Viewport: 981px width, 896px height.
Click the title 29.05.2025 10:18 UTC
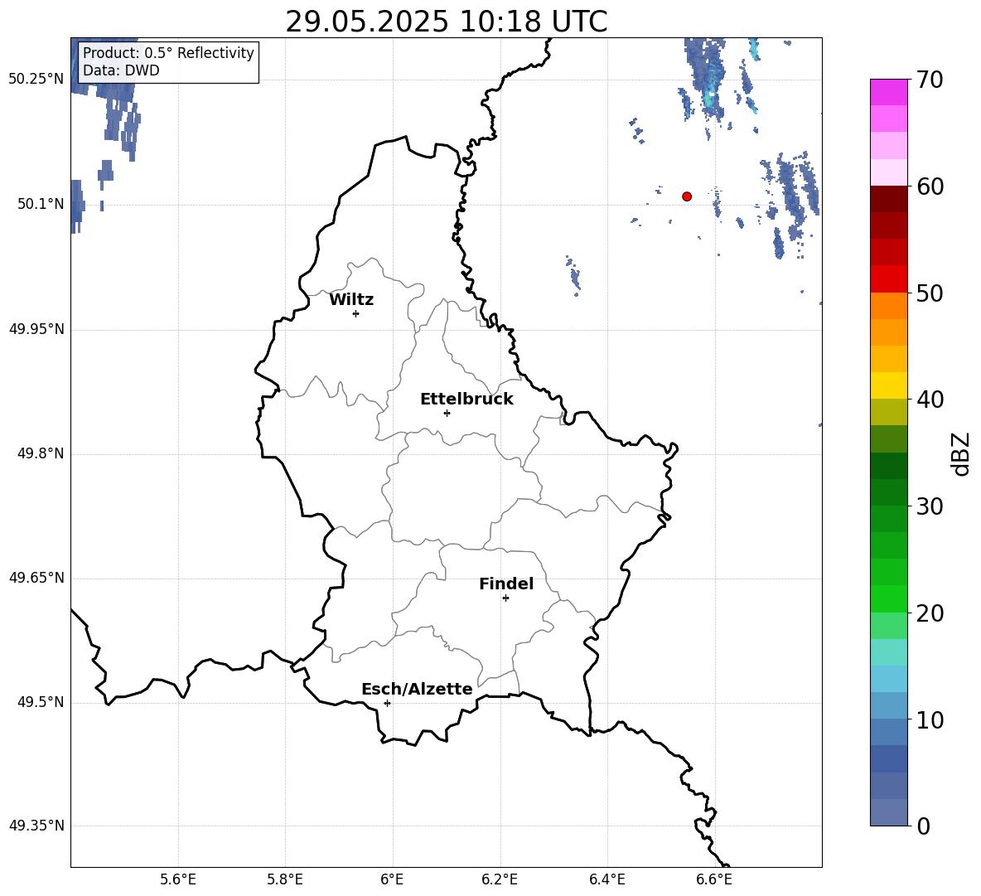tap(446, 22)
